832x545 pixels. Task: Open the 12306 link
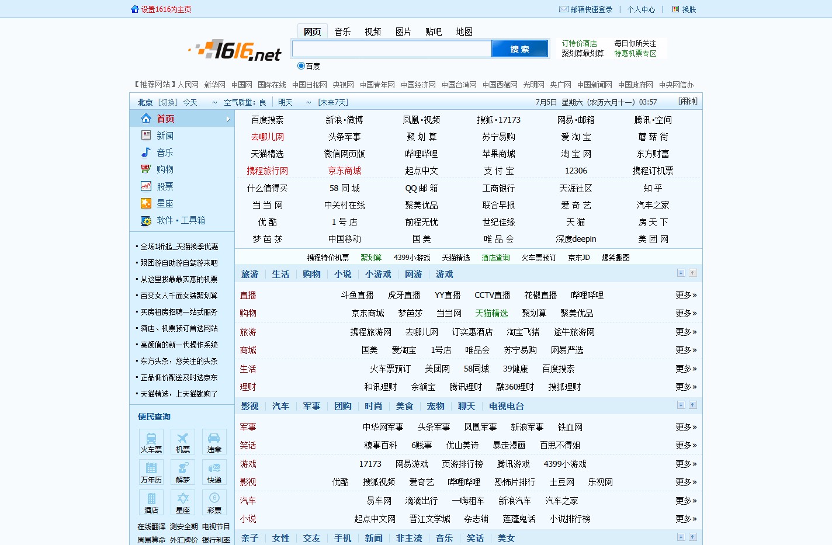point(576,171)
